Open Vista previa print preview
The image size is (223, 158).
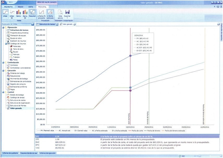[x=60, y=13]
